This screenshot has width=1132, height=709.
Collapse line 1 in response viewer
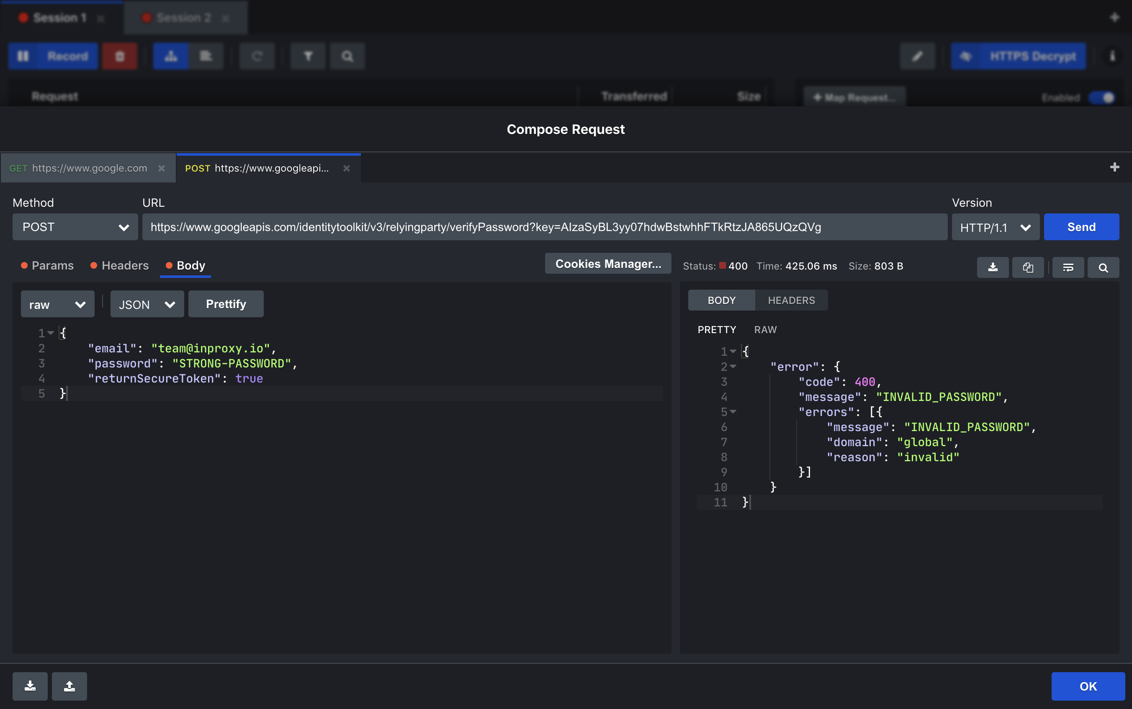pos(733,351)
